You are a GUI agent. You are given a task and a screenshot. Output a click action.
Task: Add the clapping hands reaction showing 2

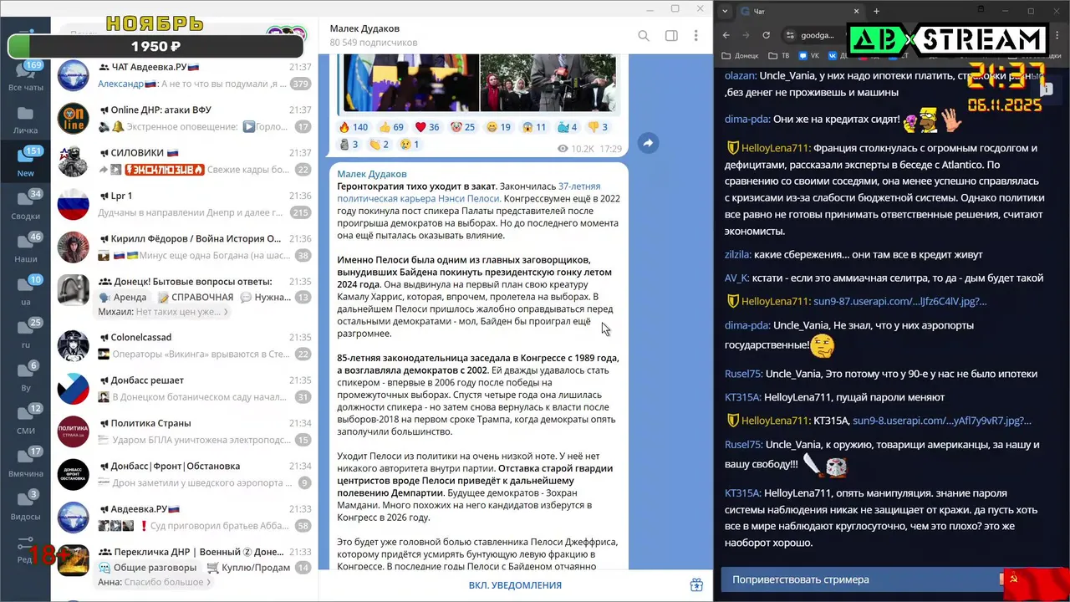coord(380,145)
